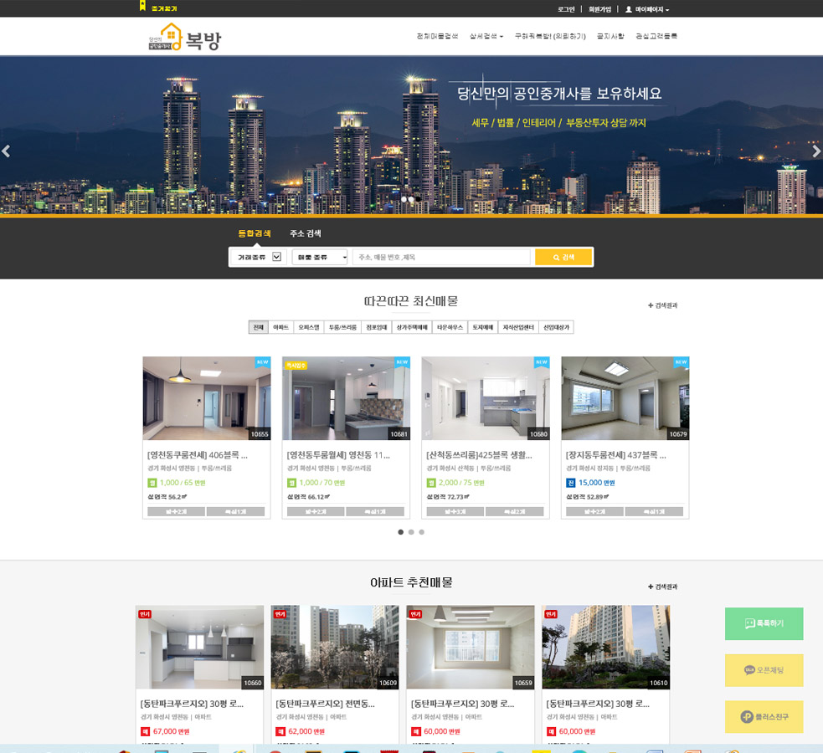
Task: Toggle the 전체 property filter
Action: point(258,327)
